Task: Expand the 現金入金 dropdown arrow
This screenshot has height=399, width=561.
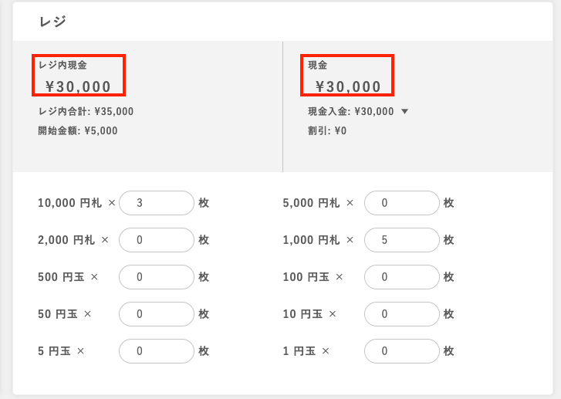Action: point(404,112)
